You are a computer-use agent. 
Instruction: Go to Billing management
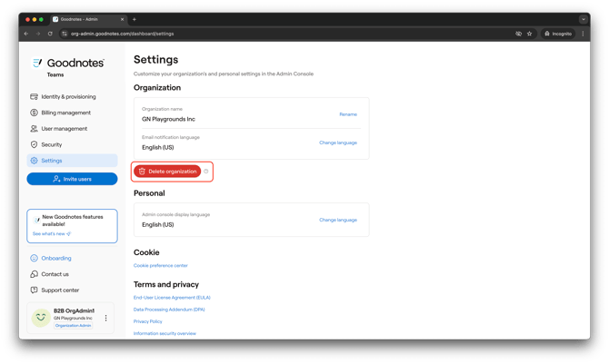click(65, 113)
